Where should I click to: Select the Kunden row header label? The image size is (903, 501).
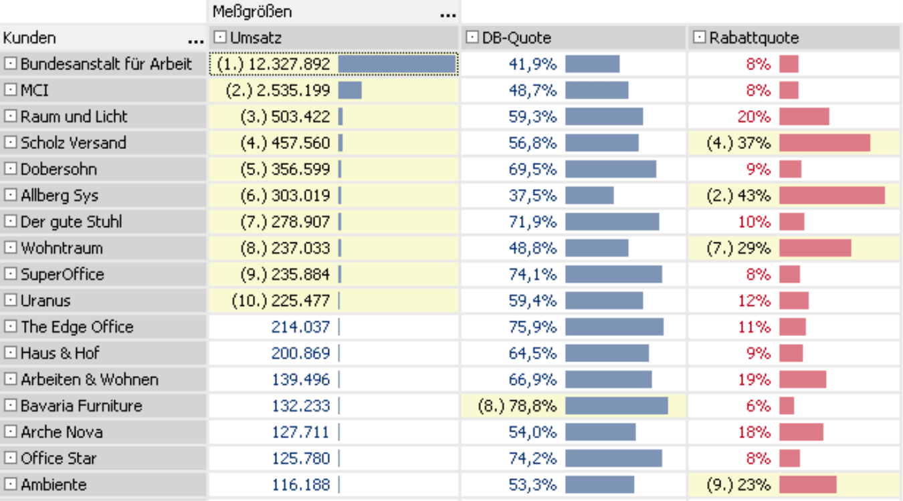click(29, 38)
